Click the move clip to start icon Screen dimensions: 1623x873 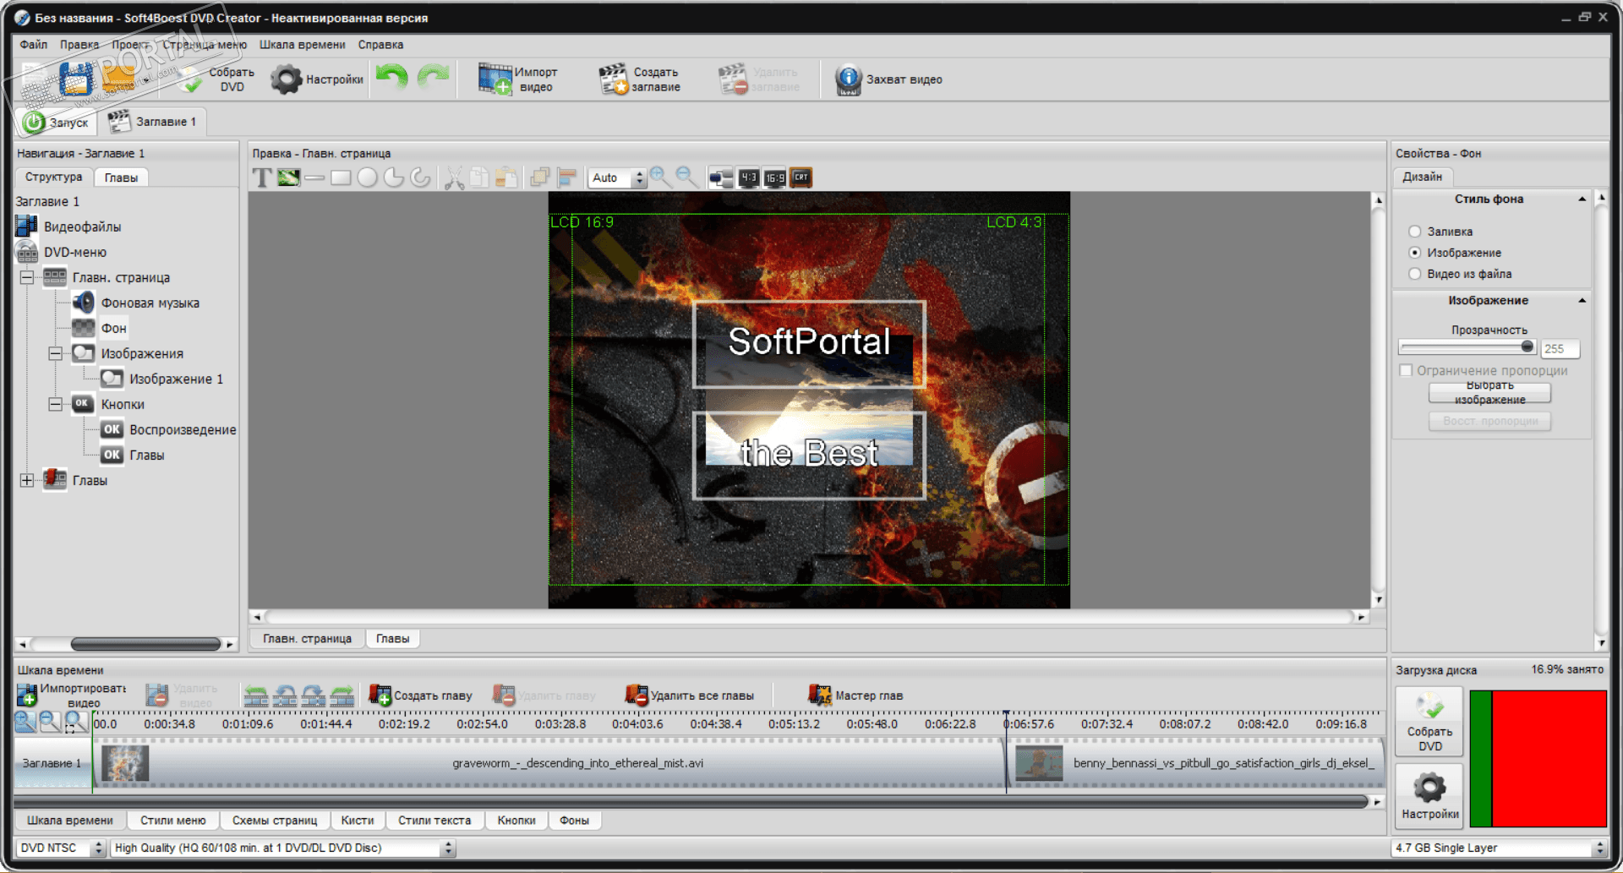coord(256,696)
